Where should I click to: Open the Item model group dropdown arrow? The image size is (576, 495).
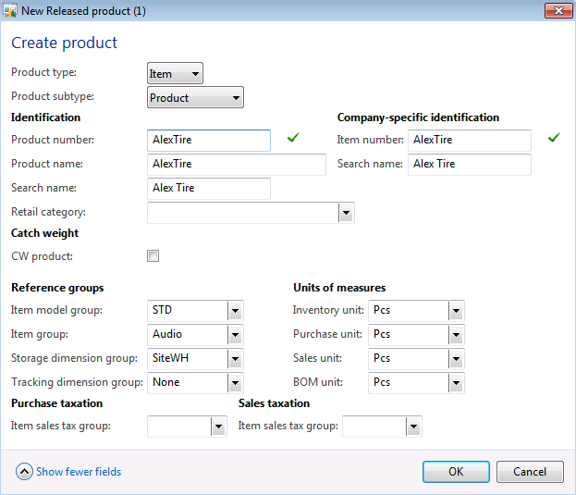point(235,311)
